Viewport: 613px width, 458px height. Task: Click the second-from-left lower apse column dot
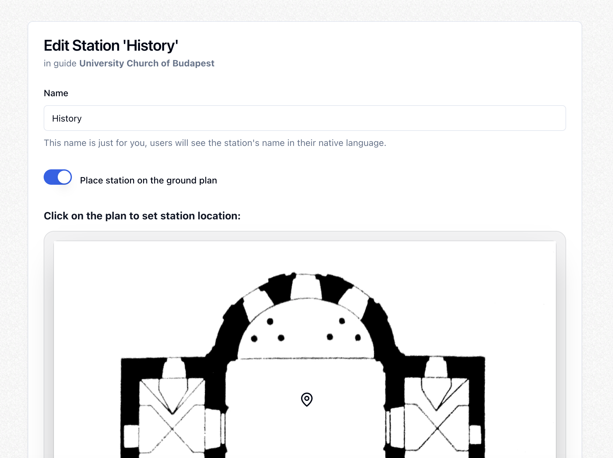point(281,338)
